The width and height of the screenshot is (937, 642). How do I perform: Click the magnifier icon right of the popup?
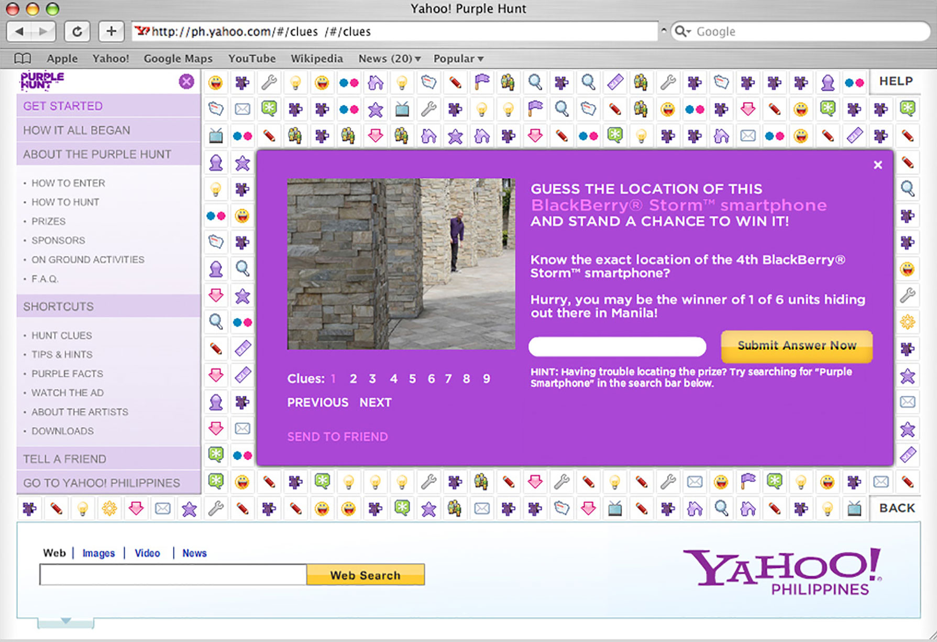(907, 188)
